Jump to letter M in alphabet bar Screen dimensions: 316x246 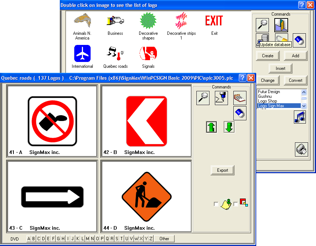88,238
